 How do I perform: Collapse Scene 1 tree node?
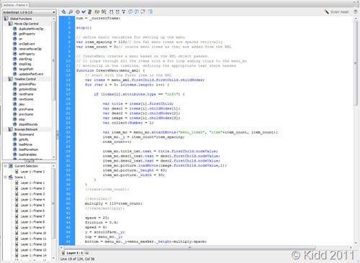[x=5, y=177]
